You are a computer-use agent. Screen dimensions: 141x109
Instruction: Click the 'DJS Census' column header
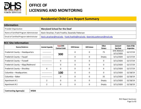click(89, 47)
